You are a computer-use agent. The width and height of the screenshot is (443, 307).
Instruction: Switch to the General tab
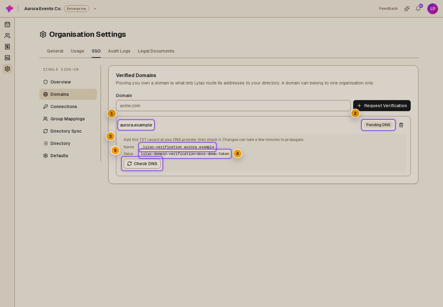pyautogui.click(x=55, y=51)
